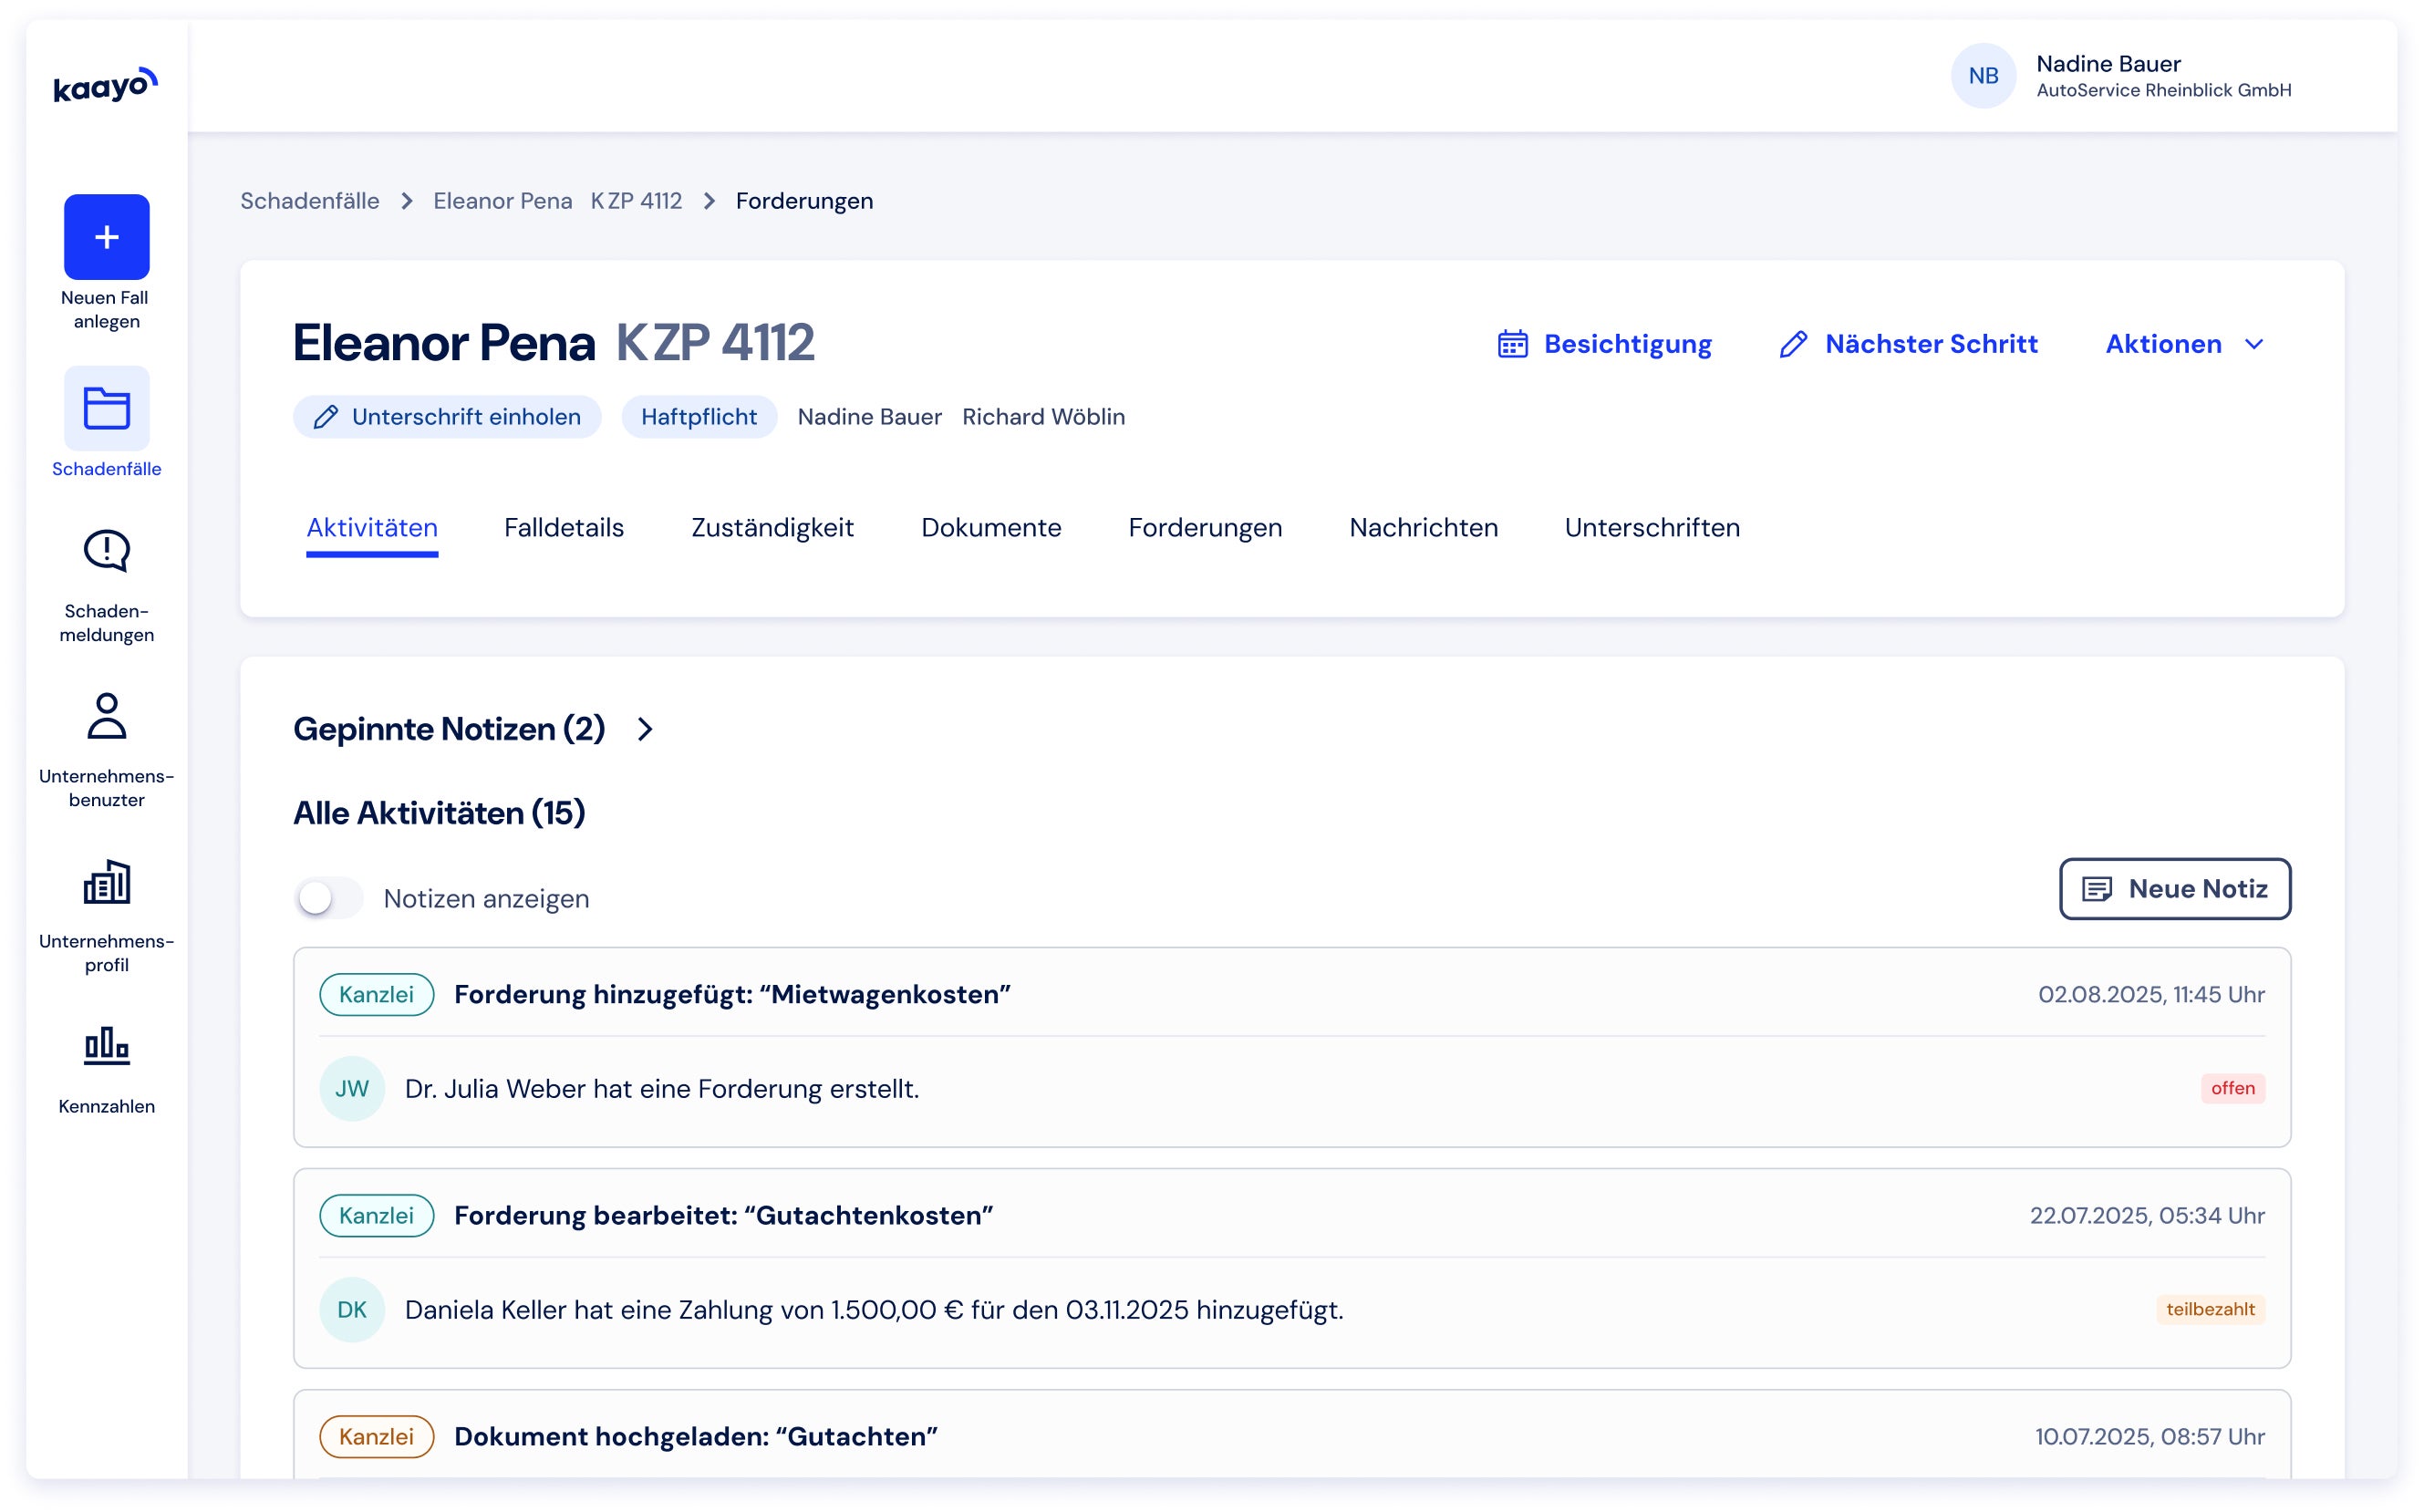
Task: Switch to the Aktivitäten tab
Action: tap(372, 528)
